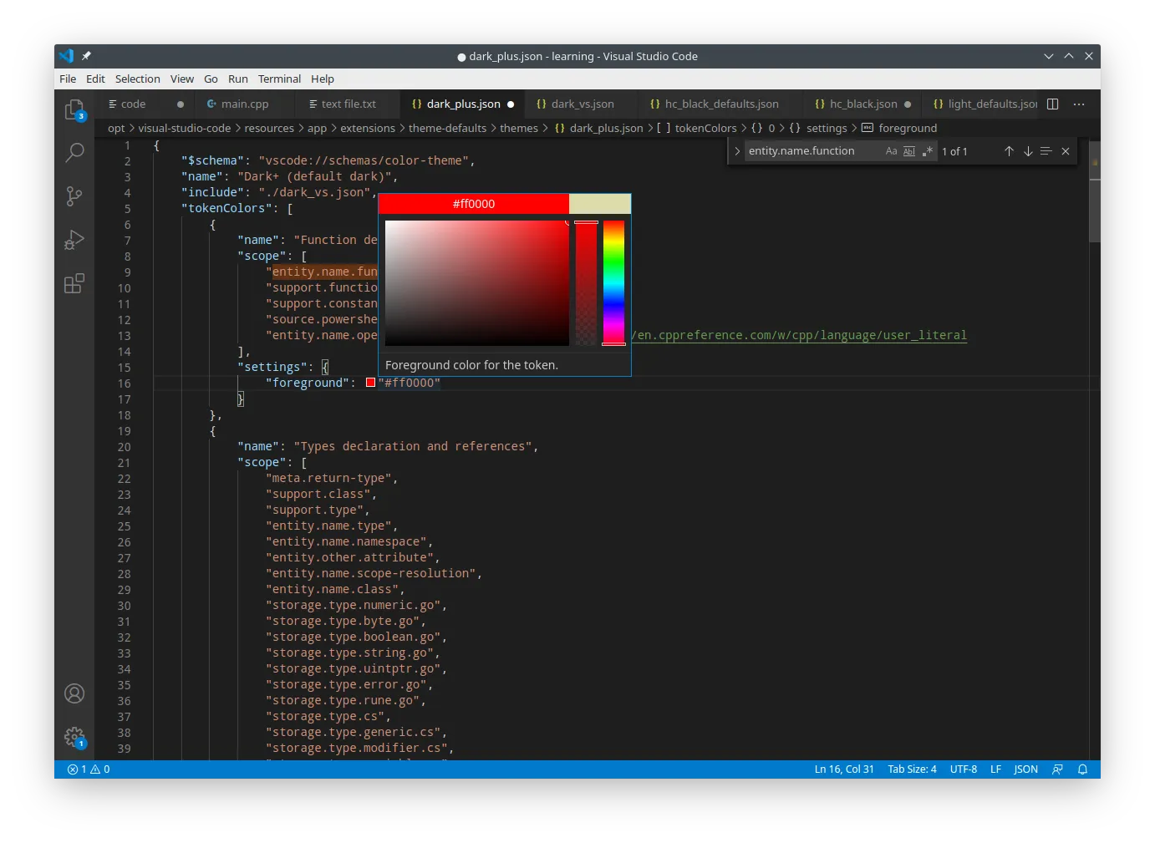Click the opacity slider strip in picker
Image resolution: width=1155 pixels, height=843 pixels.
click(586, 283)
